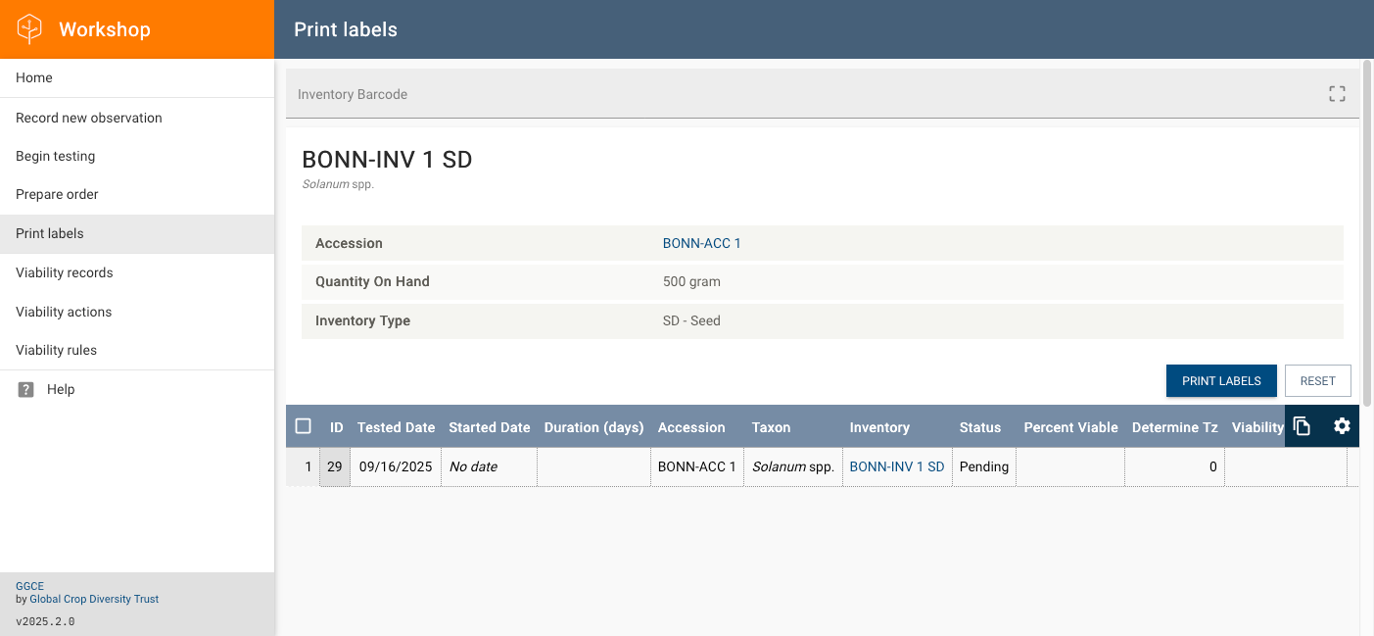The width and height of the screenshot is (1374, 636).
Task: Open Help text in sidebar
Action: (61, 389)
